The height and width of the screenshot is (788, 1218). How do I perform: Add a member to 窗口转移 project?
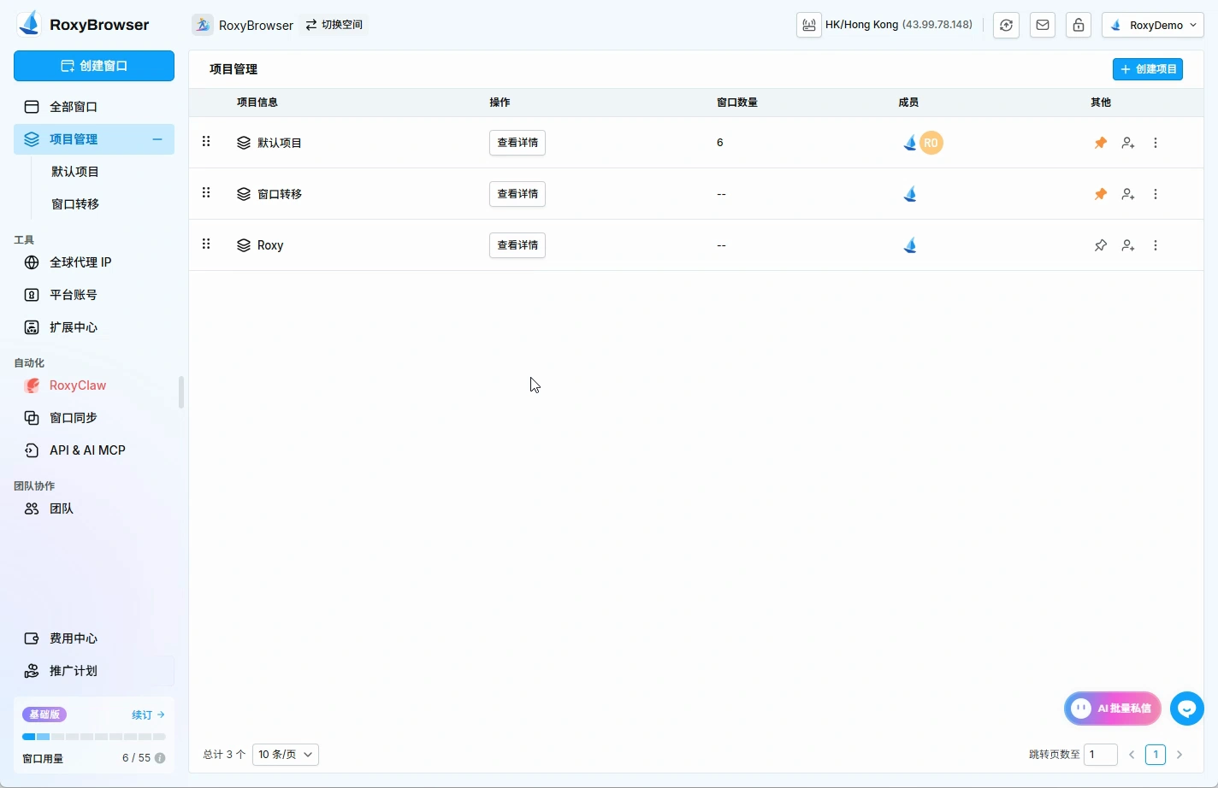coord(1128,194)
